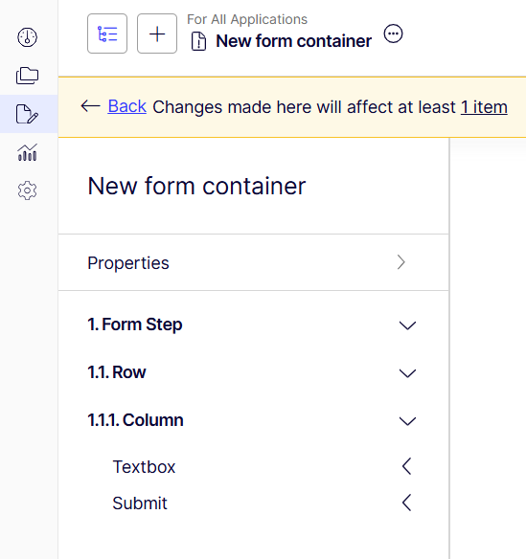Open the folders icon in sidebar
526x559 pixels.
[x=27, y=76]
